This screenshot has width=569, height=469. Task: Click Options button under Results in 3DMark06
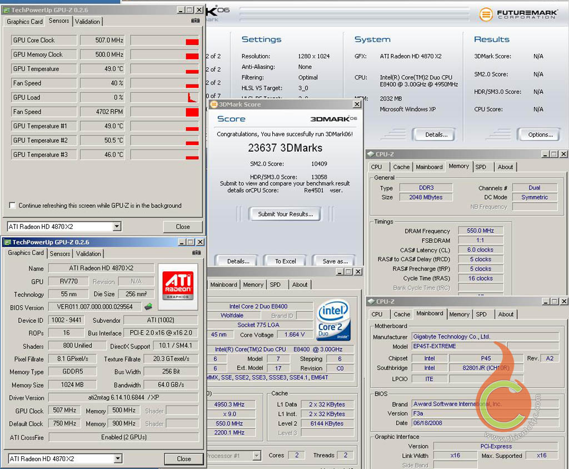pyautogui.click(x=540, y=134)
